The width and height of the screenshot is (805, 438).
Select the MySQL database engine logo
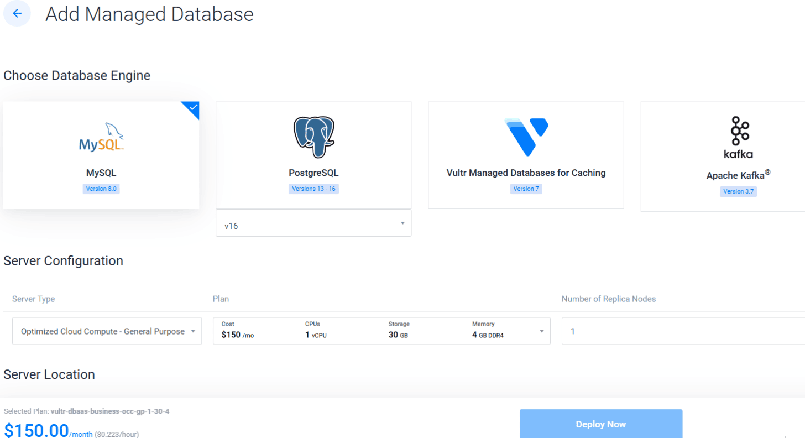pyautogui.click(x=101, y=136)
